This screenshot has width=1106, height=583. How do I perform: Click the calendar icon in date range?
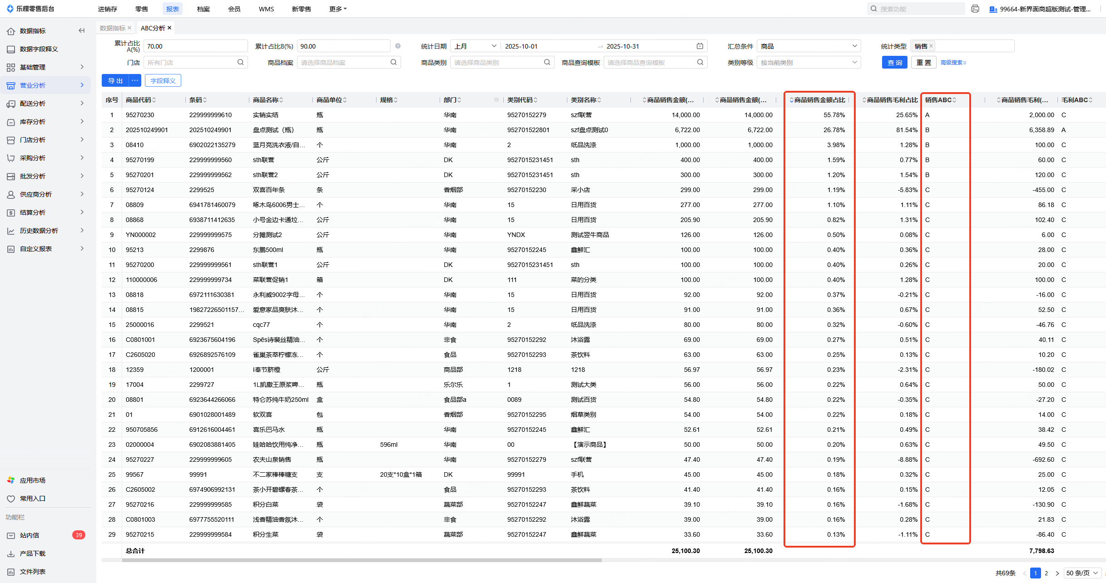700,46
